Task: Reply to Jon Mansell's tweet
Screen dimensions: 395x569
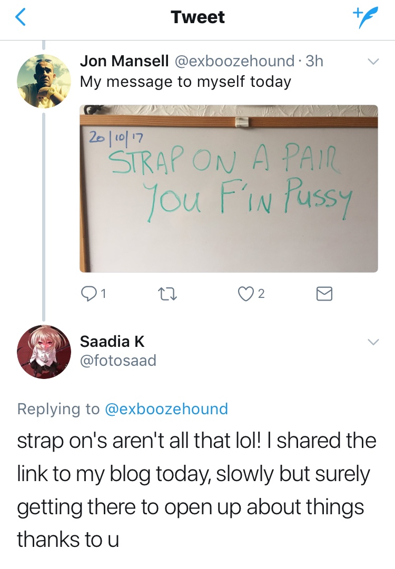Action: tap(87, 294)
